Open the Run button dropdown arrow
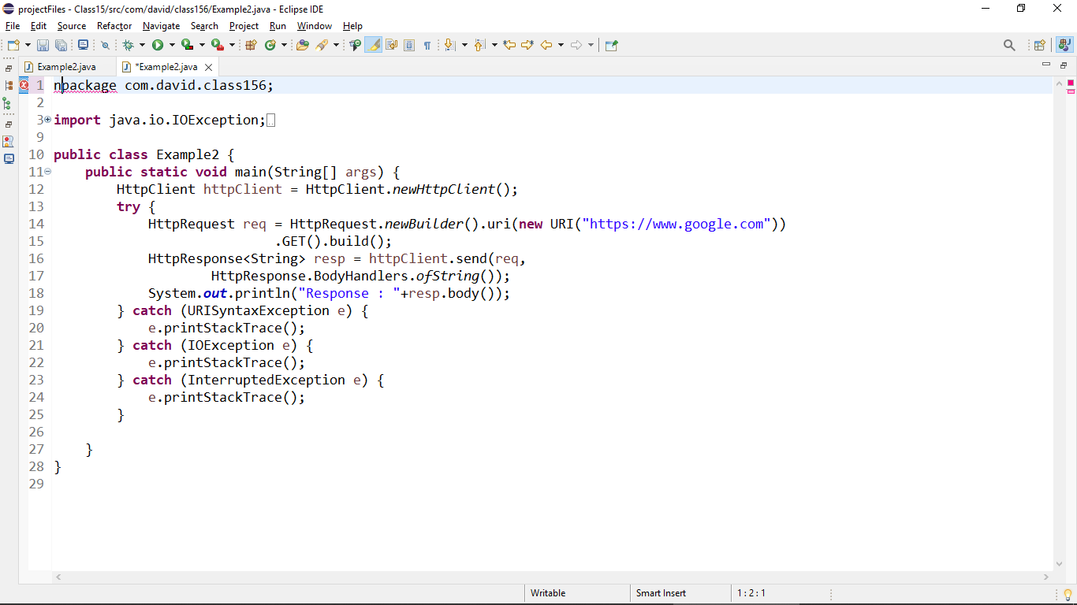 tap(171, 45)
